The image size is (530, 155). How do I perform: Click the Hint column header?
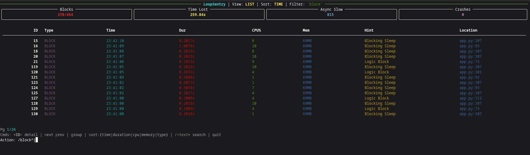point(369,31)
